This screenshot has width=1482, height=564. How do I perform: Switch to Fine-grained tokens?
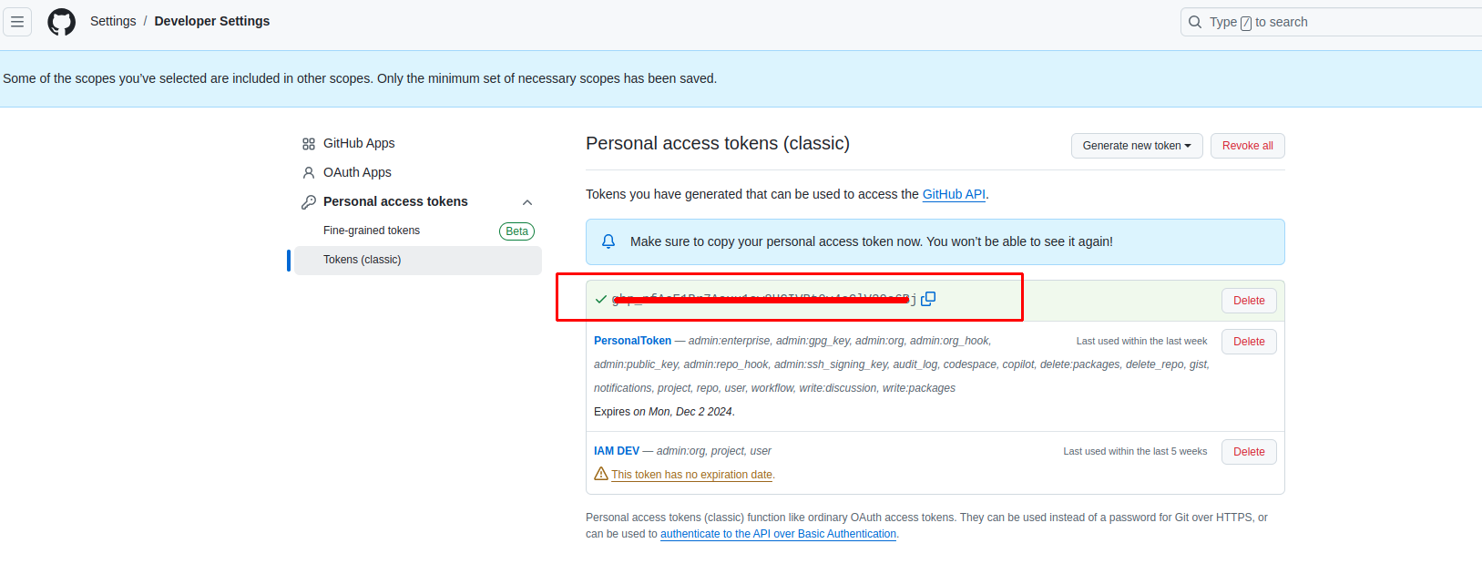371,231
